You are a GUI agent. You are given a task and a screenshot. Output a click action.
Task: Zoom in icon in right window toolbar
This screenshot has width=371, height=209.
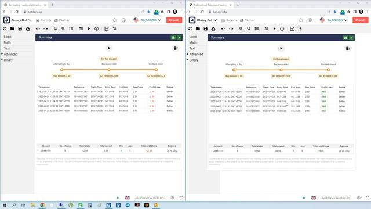[x=241, y=28]
